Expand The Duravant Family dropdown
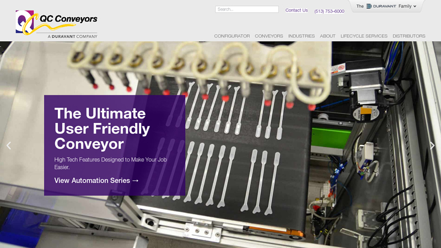The height and width of the screenshot is (248, 441). (386, 6)
